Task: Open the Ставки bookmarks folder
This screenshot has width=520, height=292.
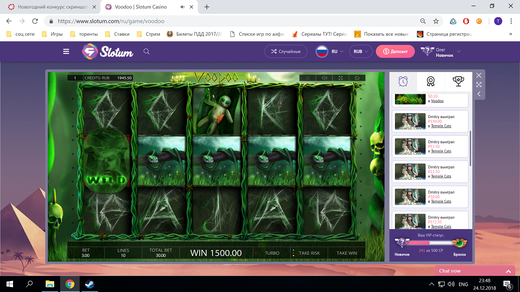Action: [117, 34]
